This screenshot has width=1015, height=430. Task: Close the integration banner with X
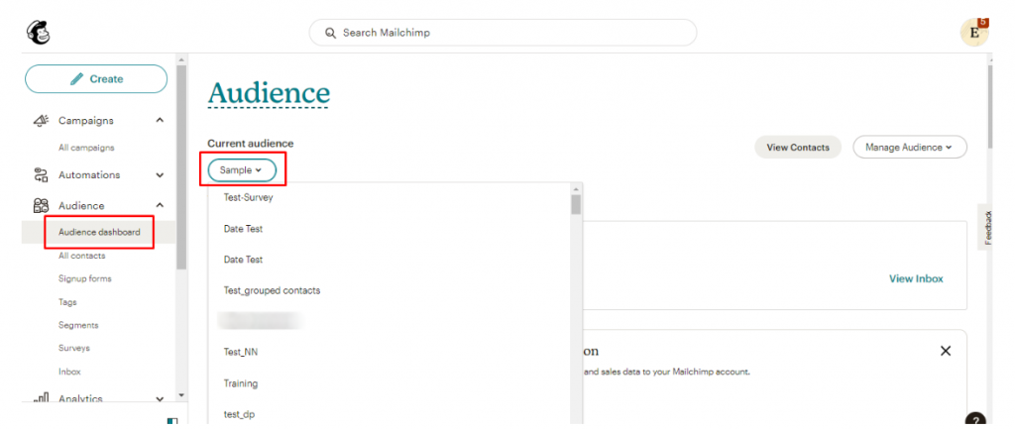(945, 351)
